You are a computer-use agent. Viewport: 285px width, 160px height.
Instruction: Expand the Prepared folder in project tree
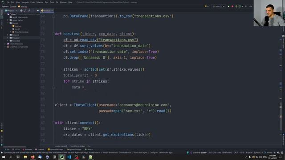point(8,38)
